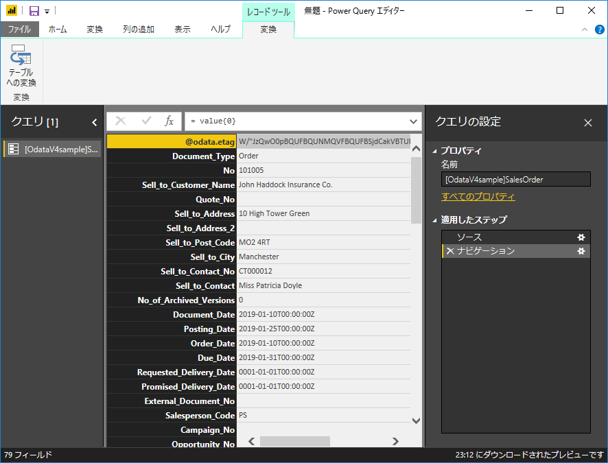Click the Convert to Table icon

point(21,56)
